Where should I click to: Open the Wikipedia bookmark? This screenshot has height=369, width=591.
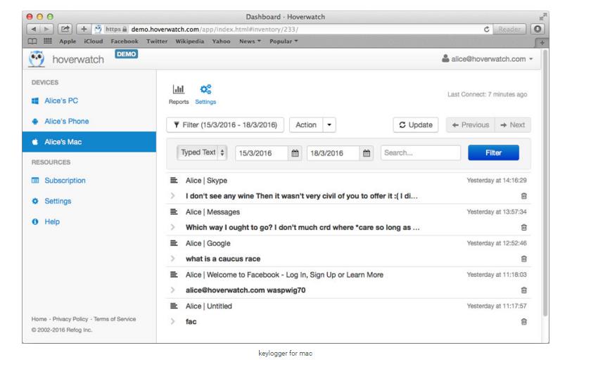tap(189, 41)
